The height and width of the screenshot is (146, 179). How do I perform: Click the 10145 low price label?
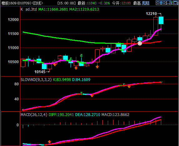(x=40, y=72)
